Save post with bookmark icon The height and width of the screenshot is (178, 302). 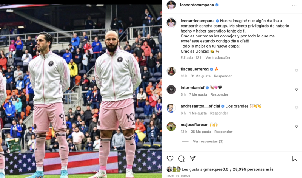[x=295, y=158]
